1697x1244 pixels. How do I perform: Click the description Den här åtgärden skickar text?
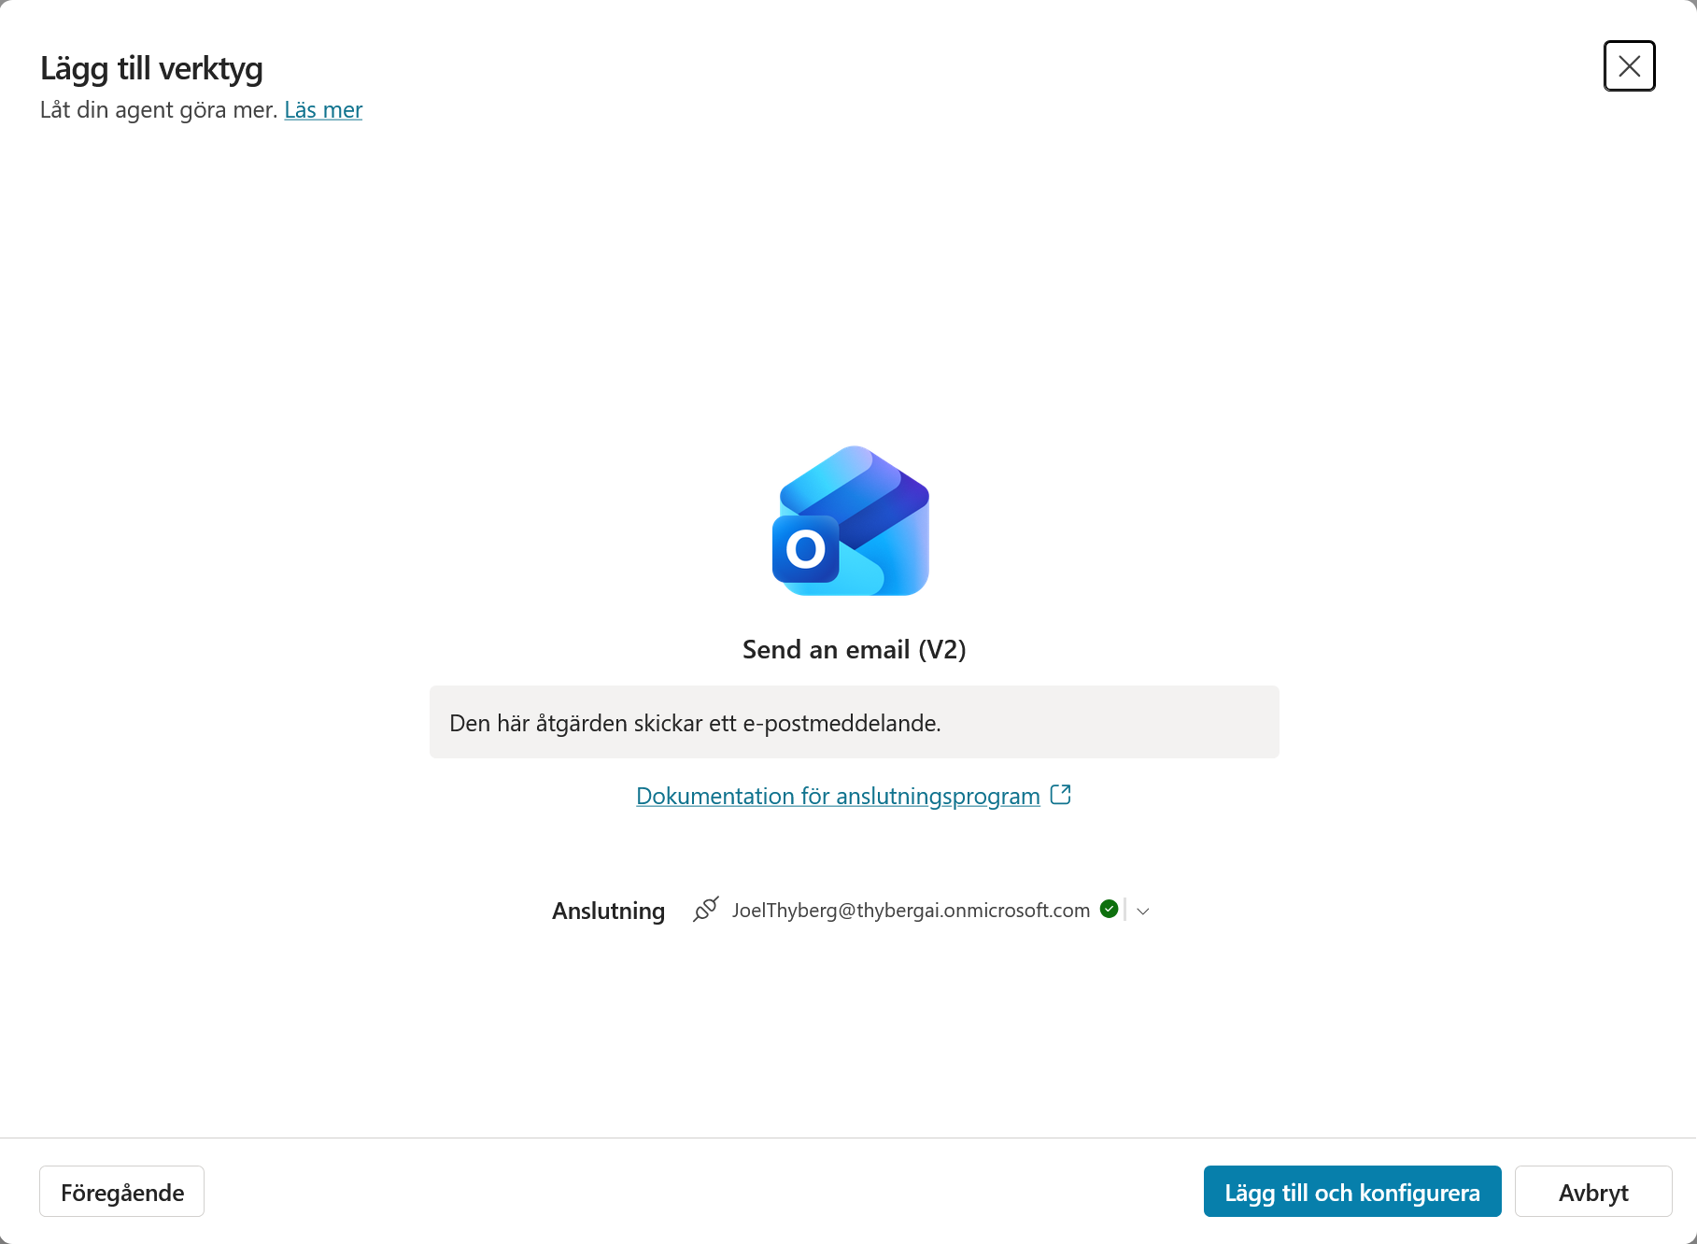tap(695, 723)
